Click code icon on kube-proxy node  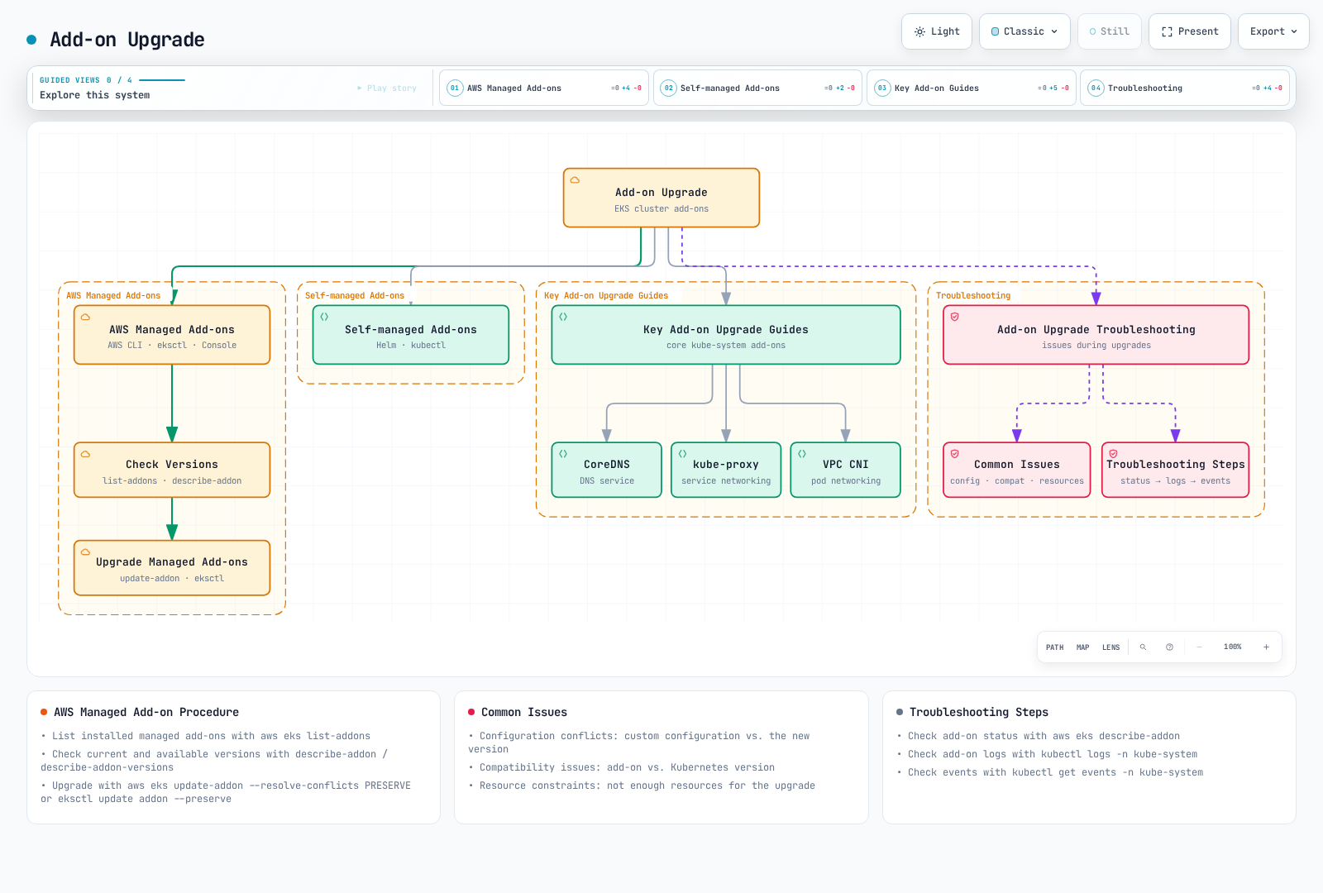point(682,454)
